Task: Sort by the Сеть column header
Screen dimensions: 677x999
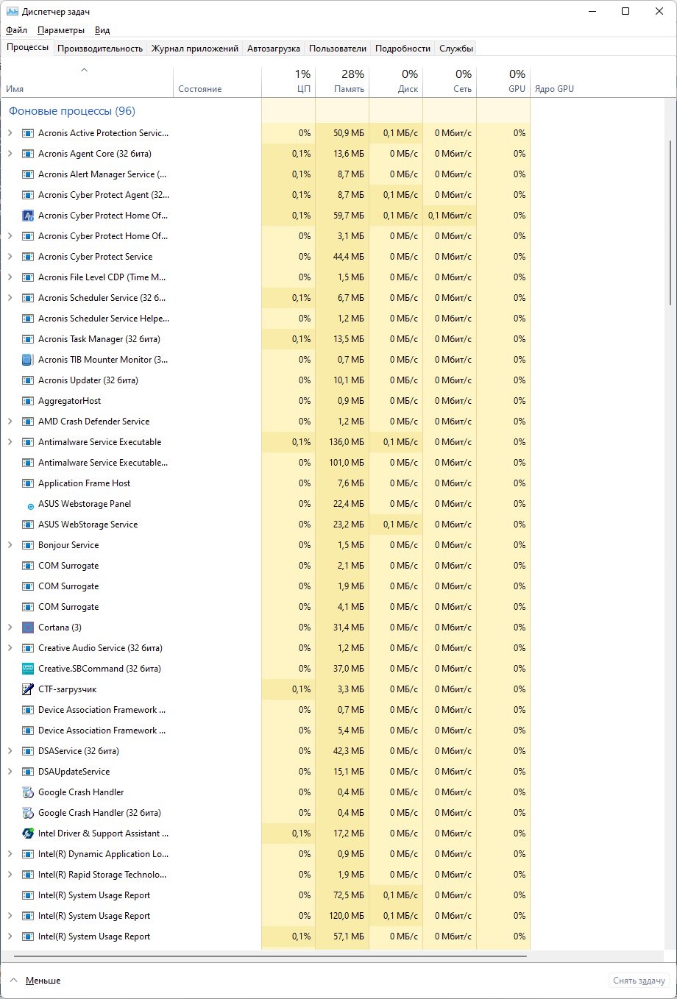Action: 450,82
